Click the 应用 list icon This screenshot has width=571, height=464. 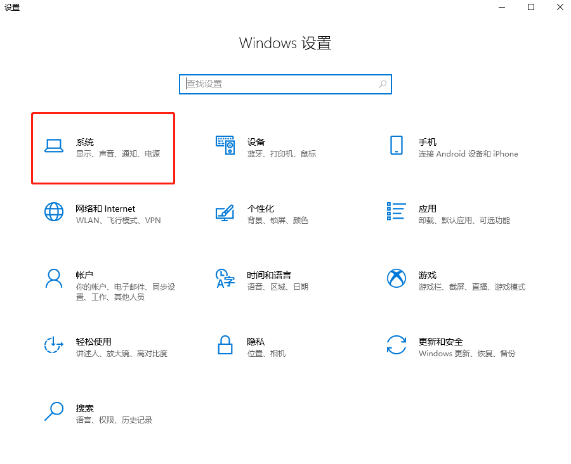tap(397, 212)
